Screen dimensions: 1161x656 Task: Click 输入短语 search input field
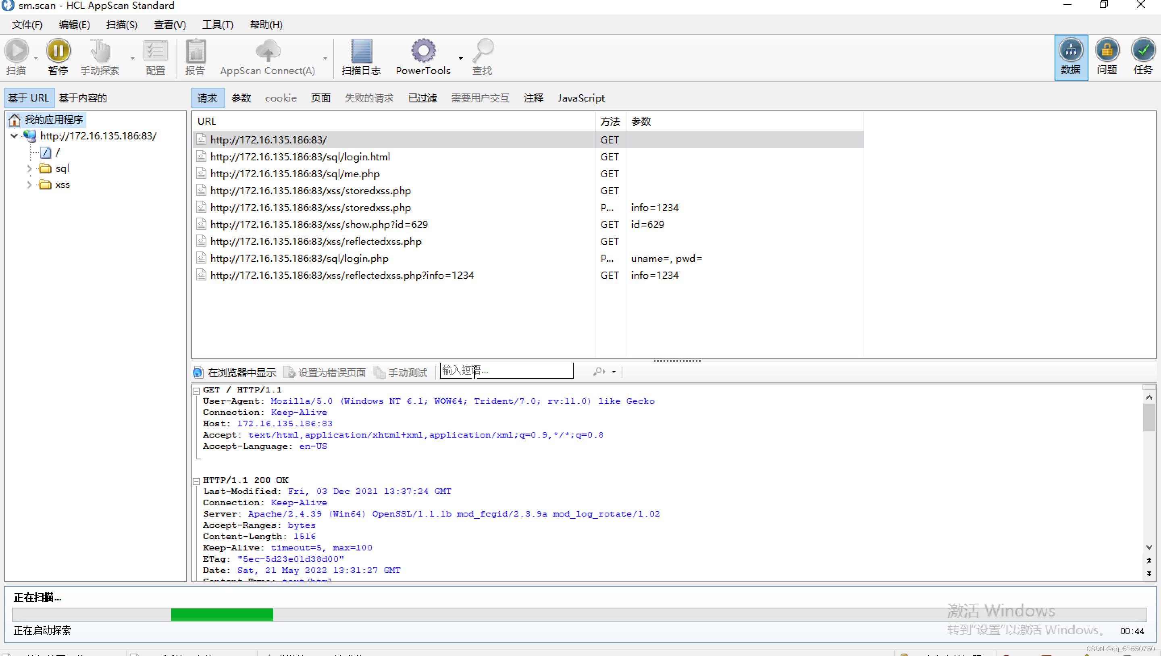click(x=507, y=371)
